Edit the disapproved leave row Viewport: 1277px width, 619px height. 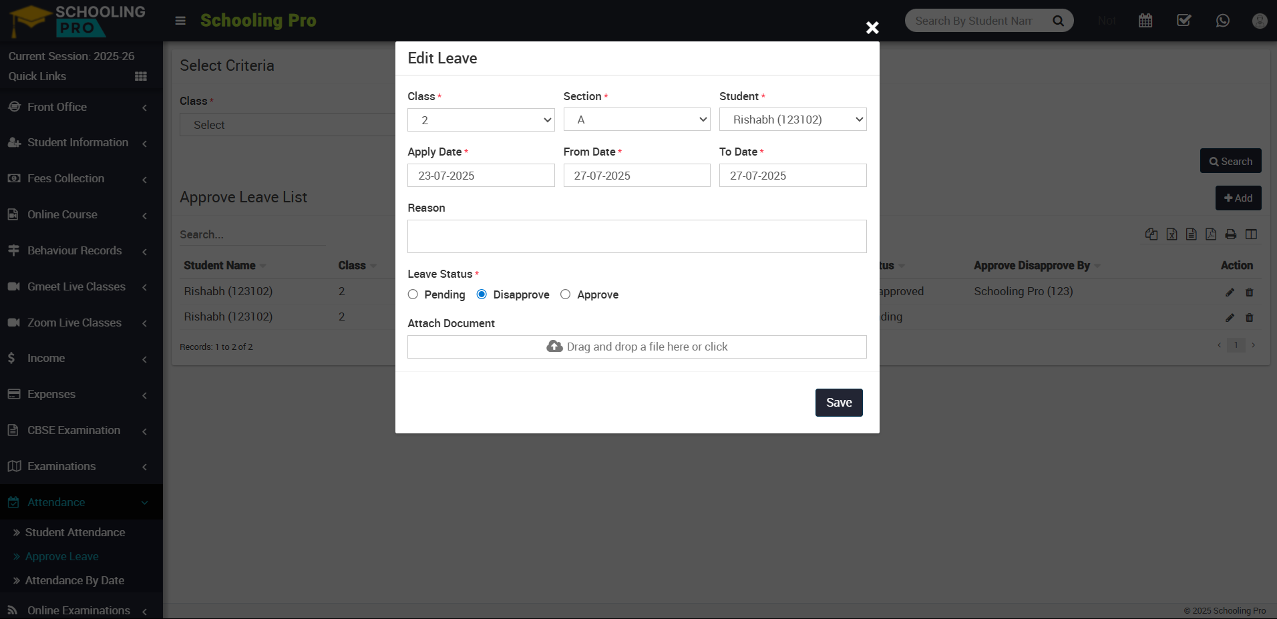pyautogui.click(x=1230, y=292)
